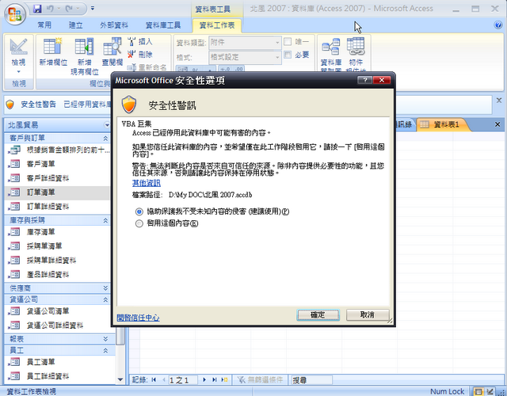The image size is (507, 396).
Task: Select 啟用這個內容 radio option
Action: click(x=139, y=223)
